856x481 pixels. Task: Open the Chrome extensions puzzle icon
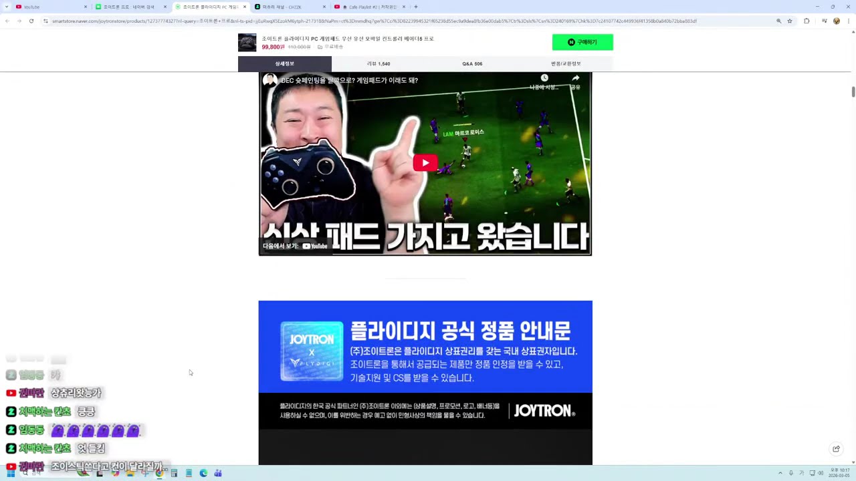(x=807, y=21)
